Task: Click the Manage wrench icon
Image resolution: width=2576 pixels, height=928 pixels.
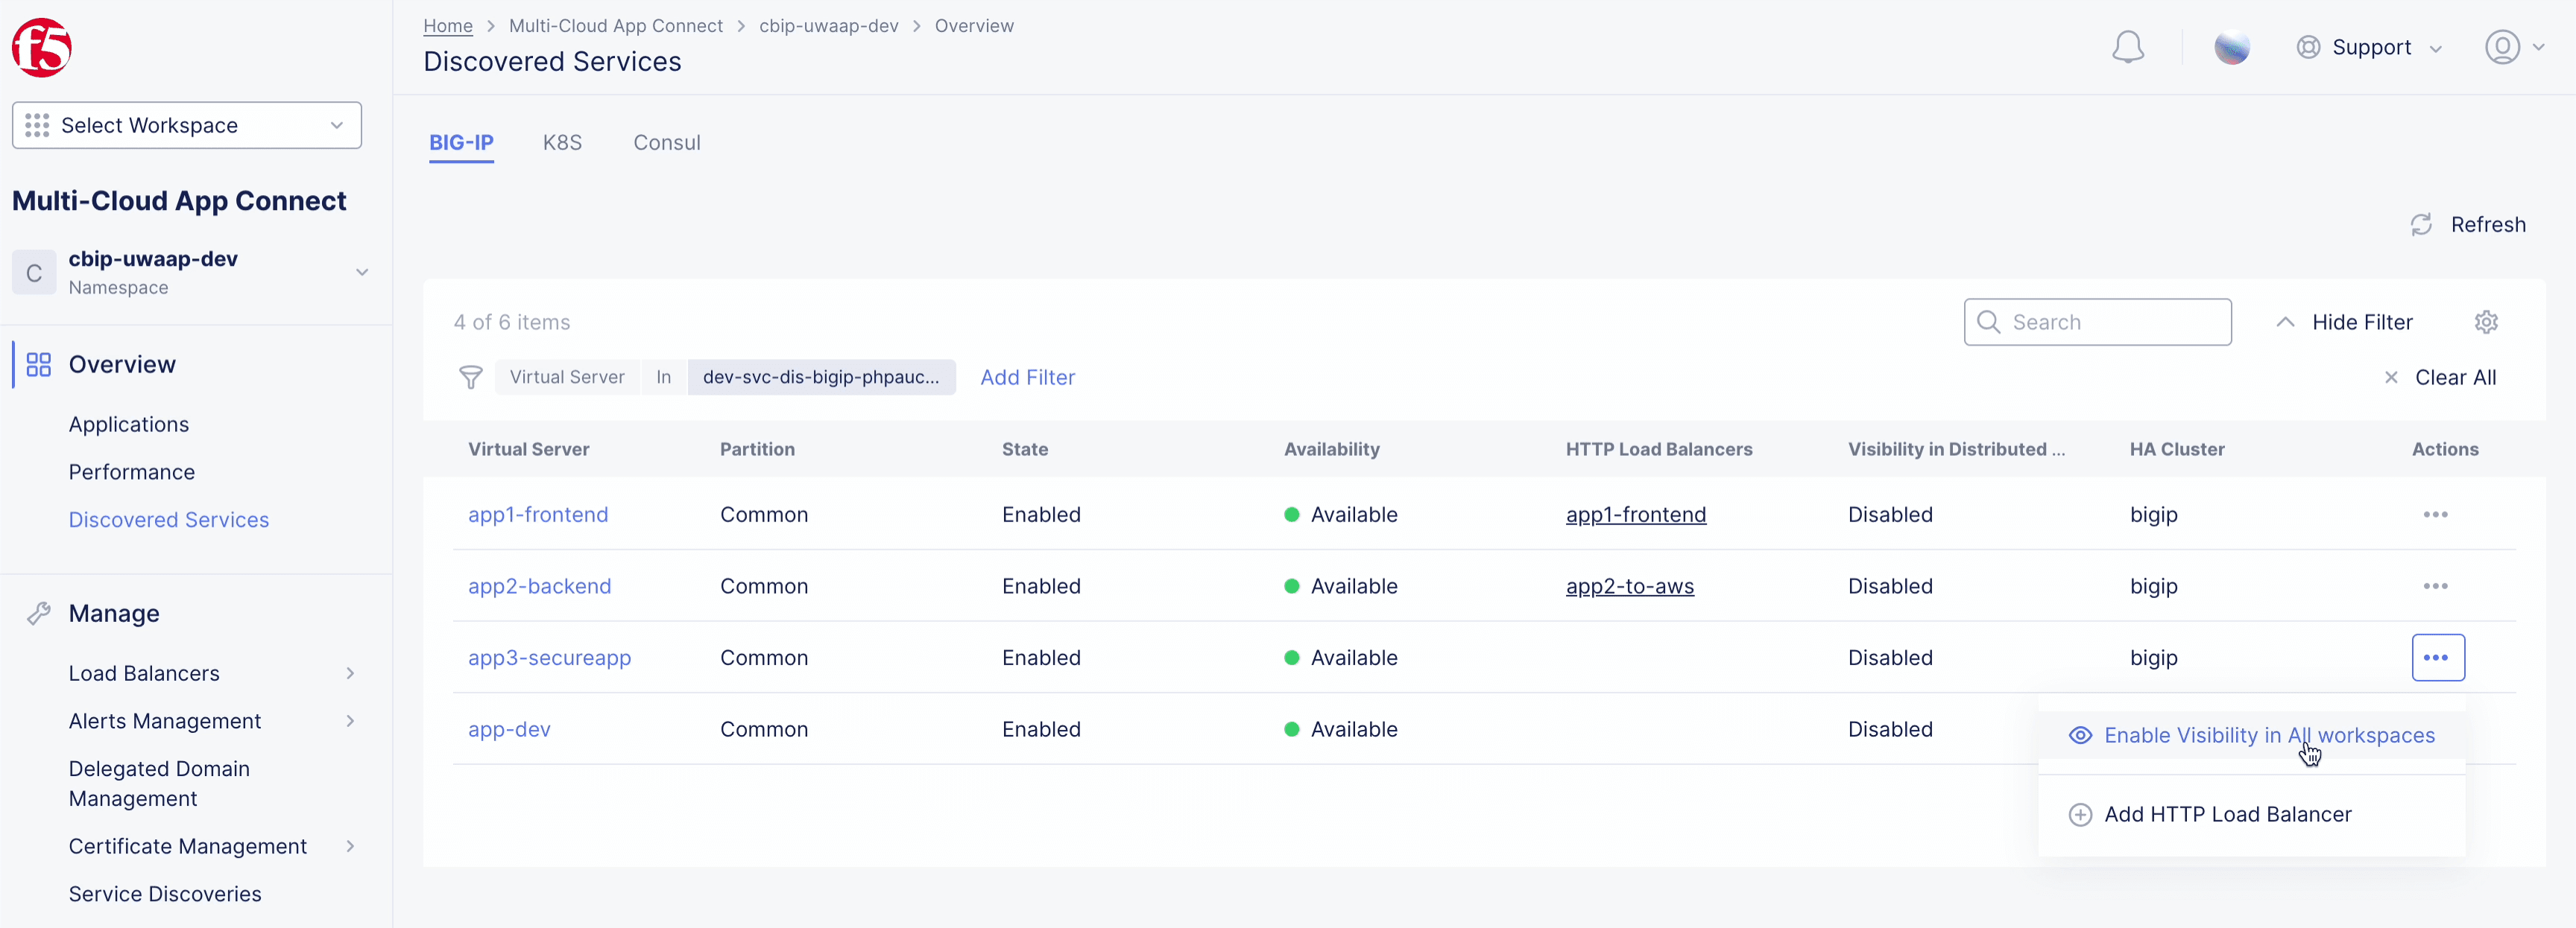Action: point(38,614)
